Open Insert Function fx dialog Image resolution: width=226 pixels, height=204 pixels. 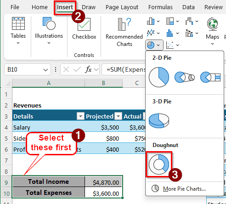(88, 70)
